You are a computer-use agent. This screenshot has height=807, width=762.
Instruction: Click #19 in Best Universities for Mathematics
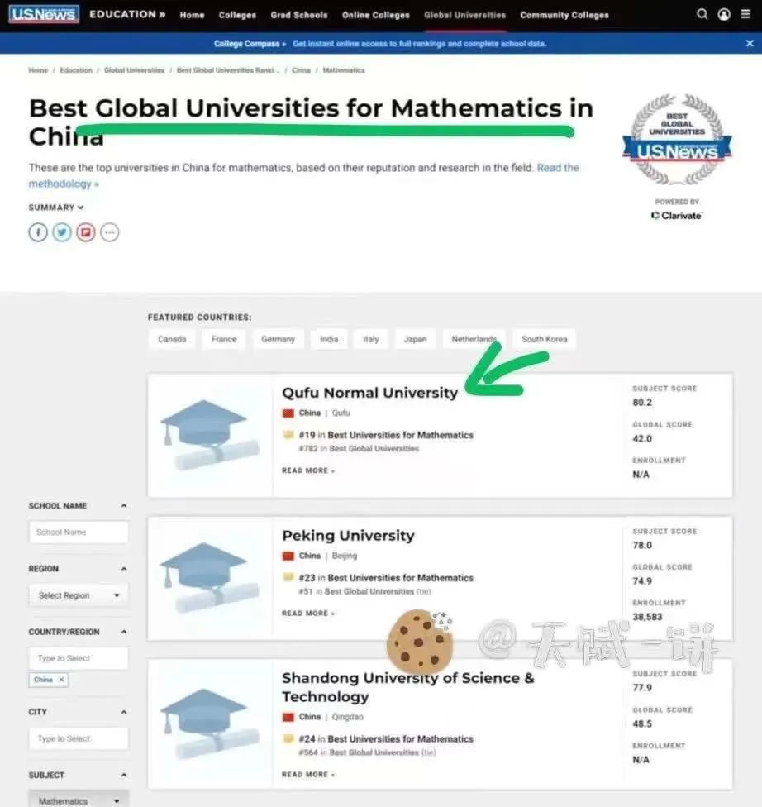[x=386, y=435]
